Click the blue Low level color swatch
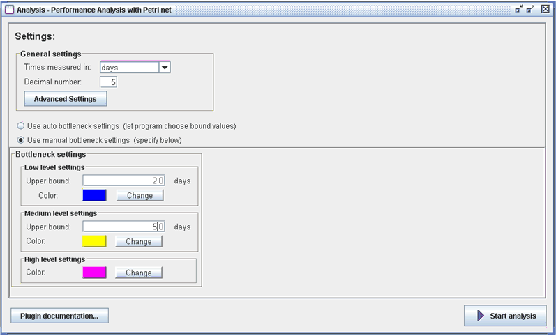The image size is (556, 336). [x=94, y=196]
